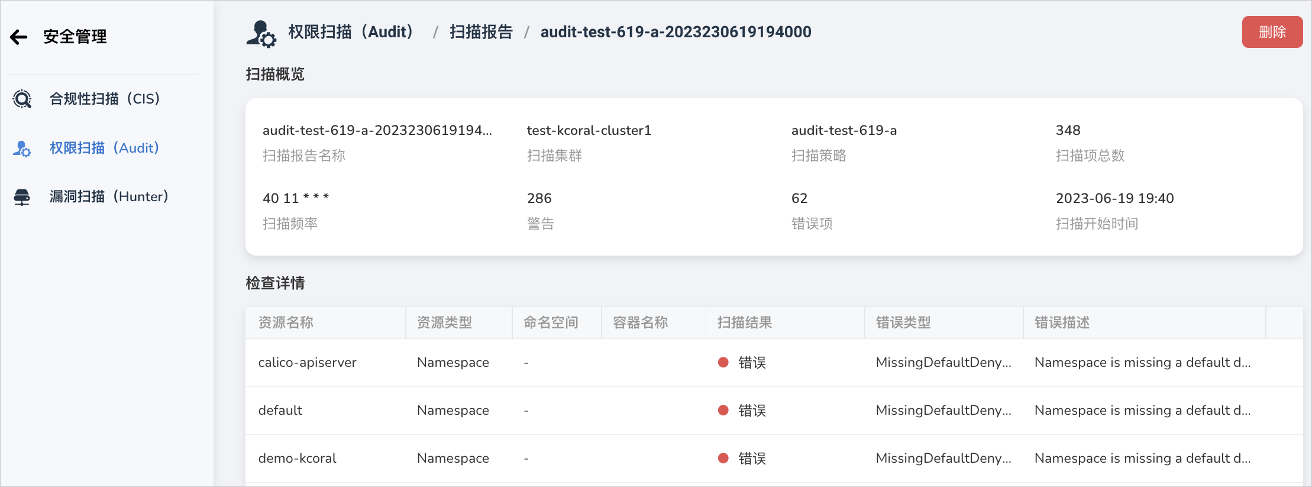Click the 资源类型 column header
This screenshot has width=1312, height=487.
click(x=444, y=322)
